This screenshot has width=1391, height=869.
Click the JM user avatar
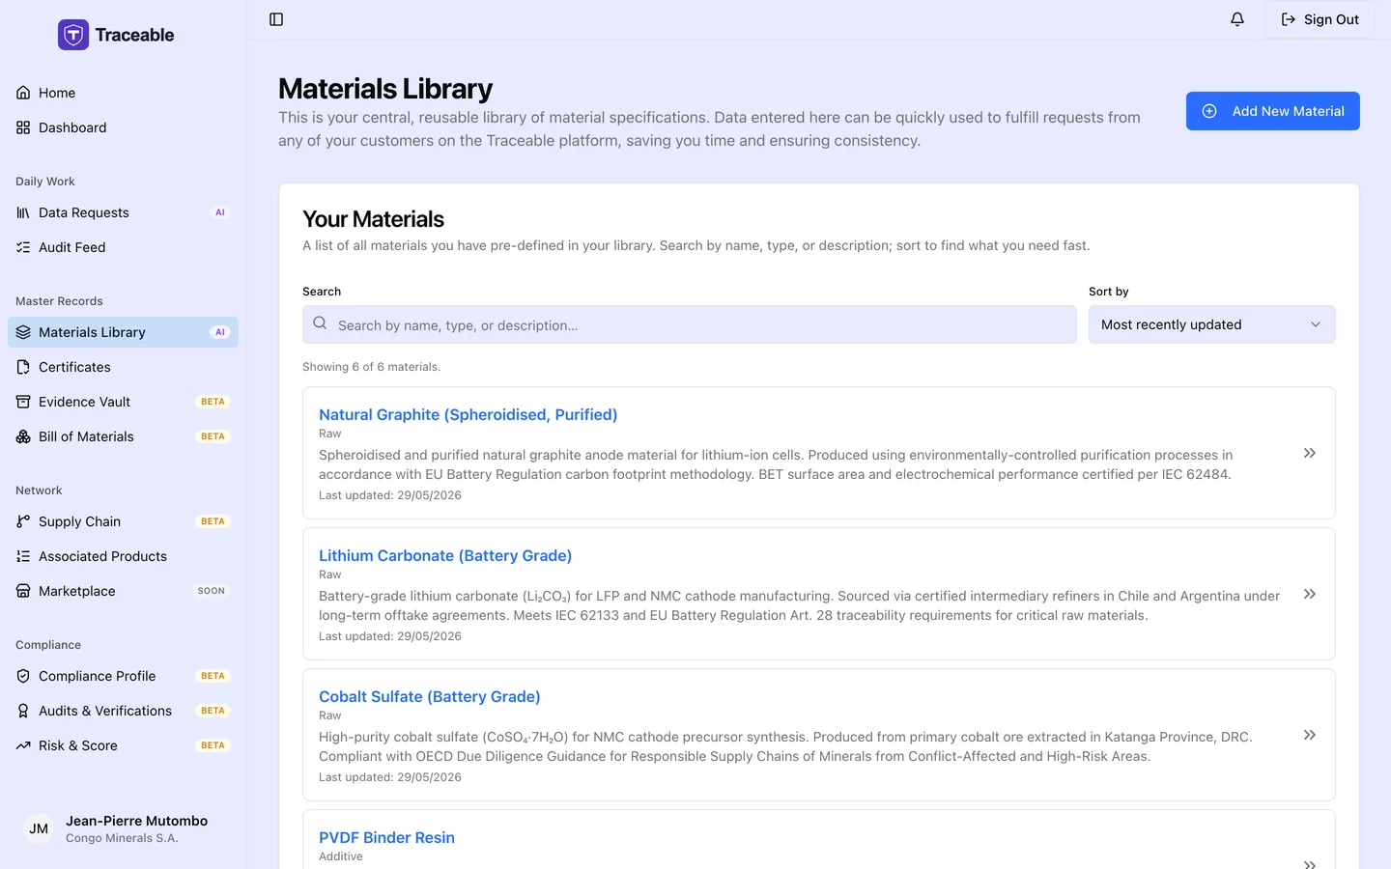pyautogui.click(x=39, y=828)
